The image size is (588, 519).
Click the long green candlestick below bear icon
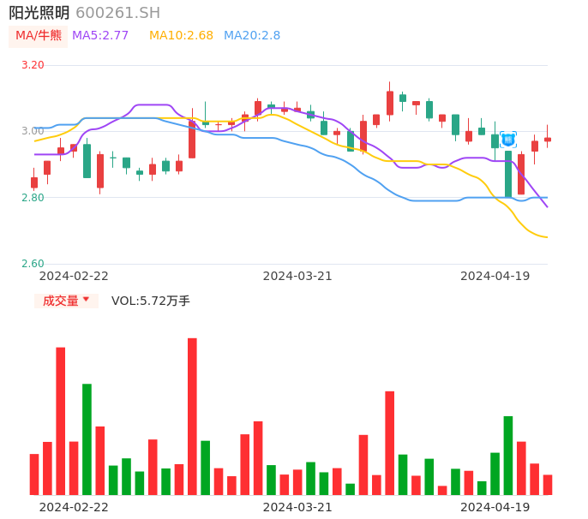pos(508,174)
